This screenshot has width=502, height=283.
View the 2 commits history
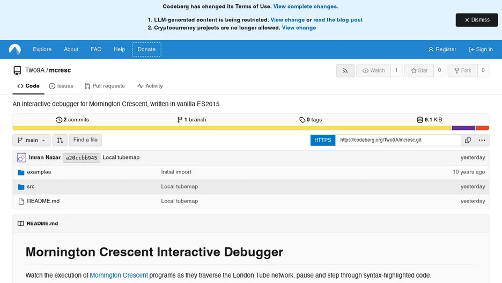point(72,120)
